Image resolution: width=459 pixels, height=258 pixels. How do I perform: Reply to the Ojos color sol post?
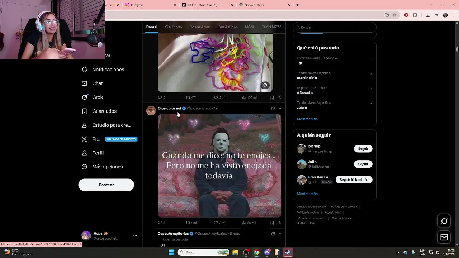click(x=160, y=223)
